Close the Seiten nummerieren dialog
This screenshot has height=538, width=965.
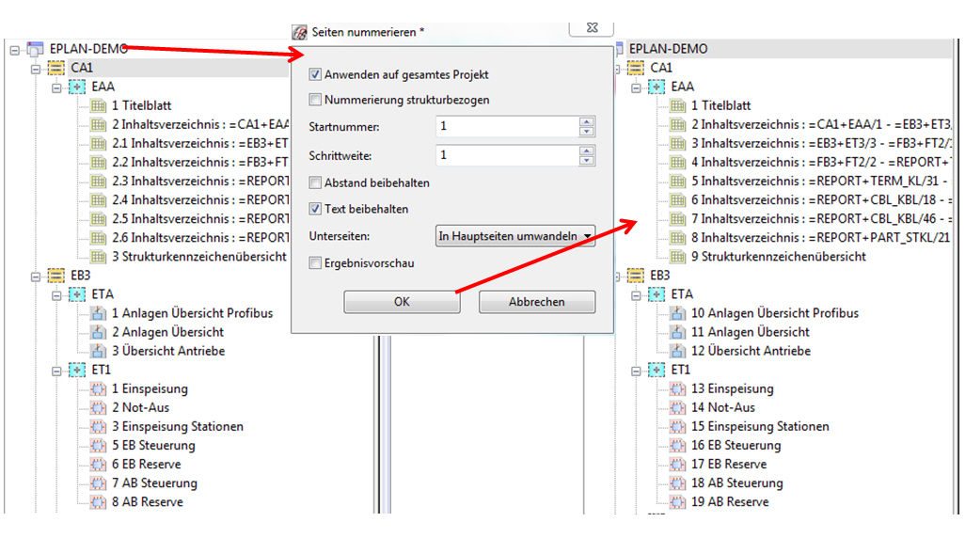[x=592, y=28]
